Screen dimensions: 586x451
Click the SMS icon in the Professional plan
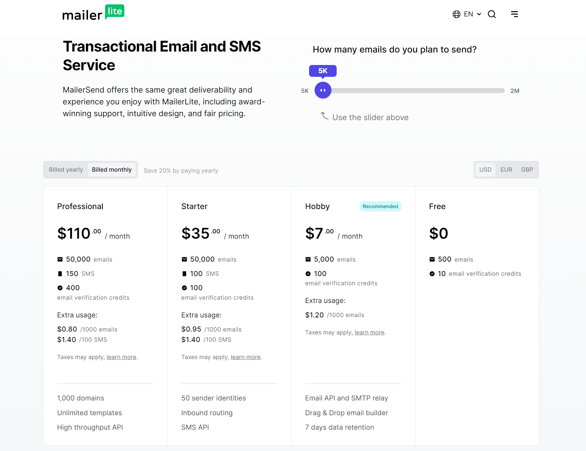pos(60,273)
